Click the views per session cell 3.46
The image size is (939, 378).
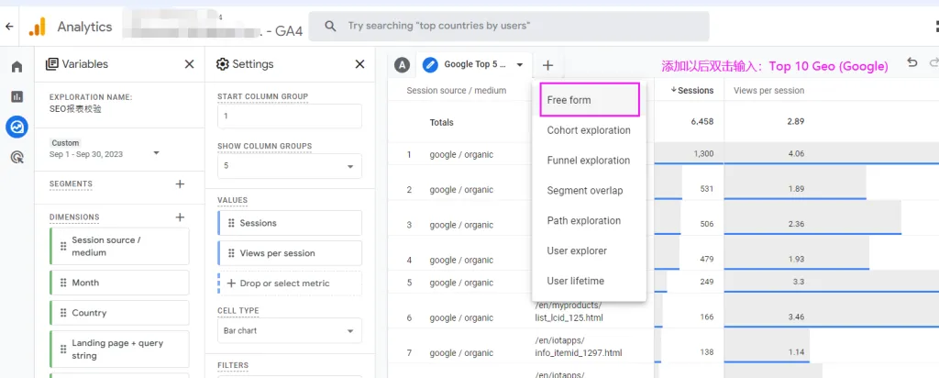[796, 317]
